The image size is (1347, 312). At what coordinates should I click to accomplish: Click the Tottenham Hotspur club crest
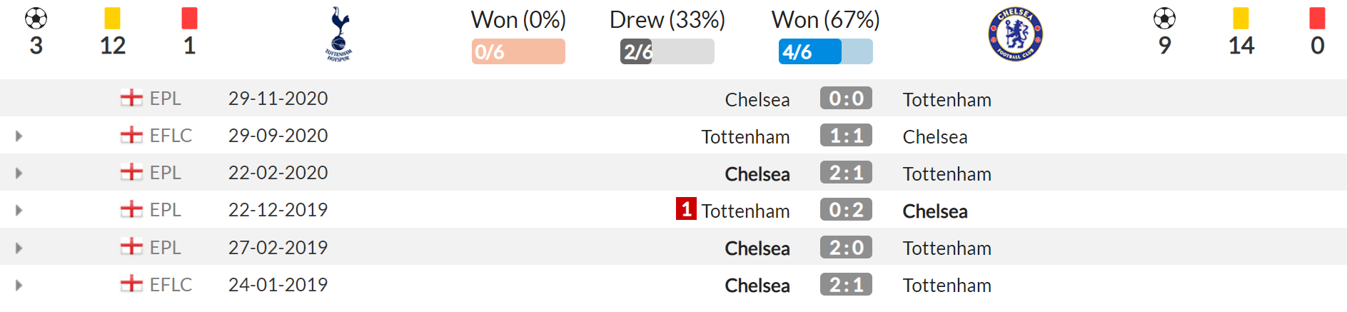(x=338, y=34)
